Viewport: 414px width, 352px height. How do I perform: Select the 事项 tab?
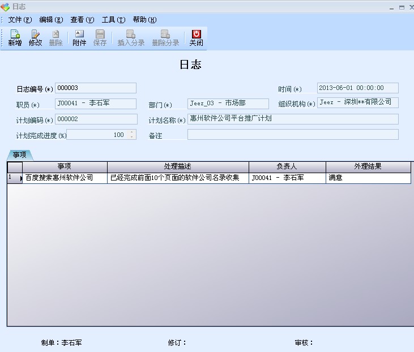click(20, 155)
